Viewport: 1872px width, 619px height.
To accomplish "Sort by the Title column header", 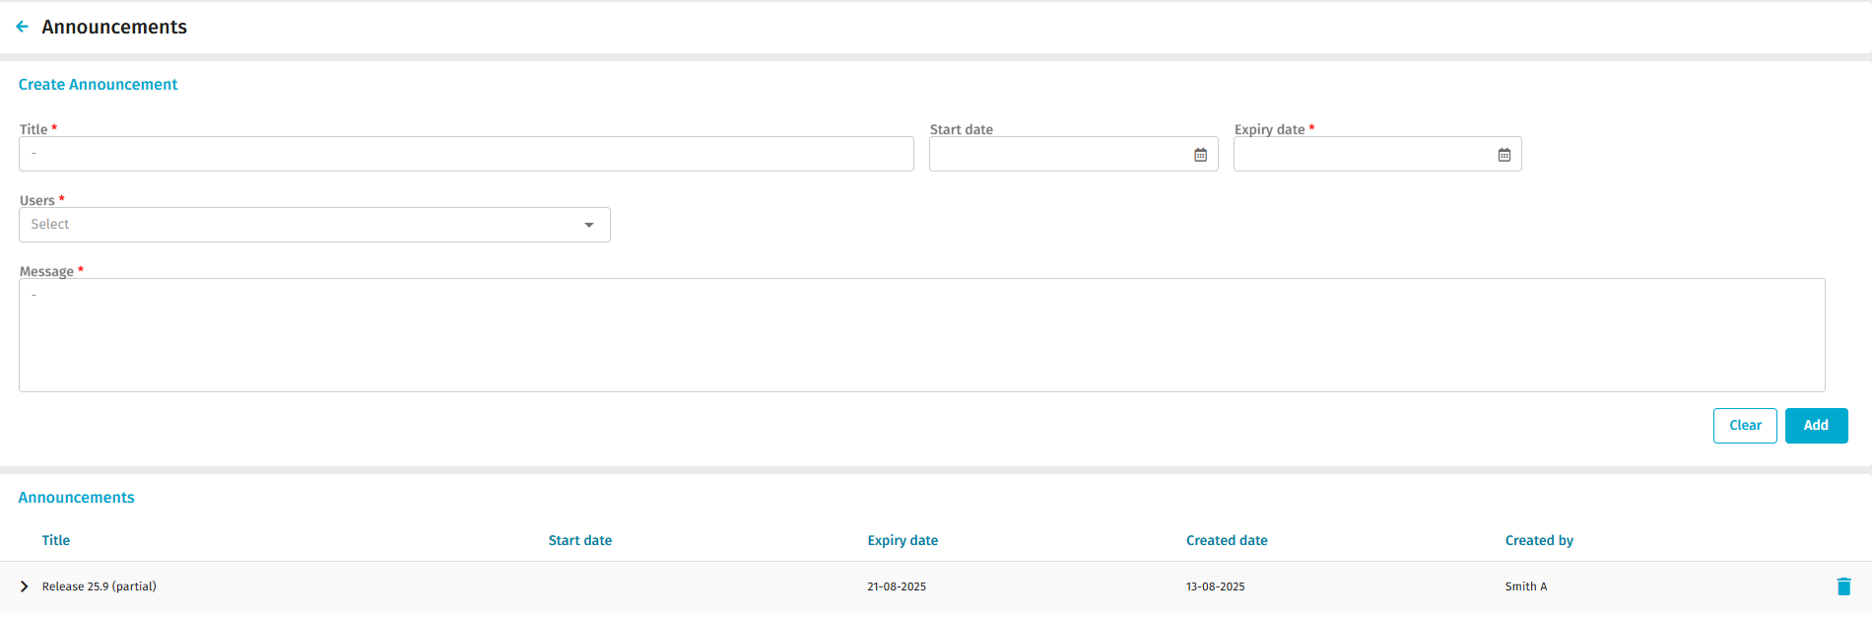I will [56, 540].
